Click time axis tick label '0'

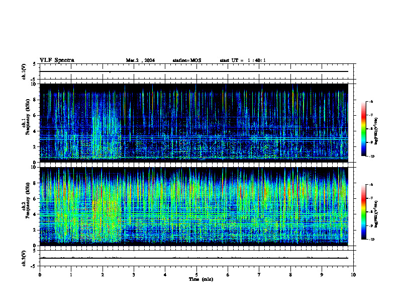point(40,275)
